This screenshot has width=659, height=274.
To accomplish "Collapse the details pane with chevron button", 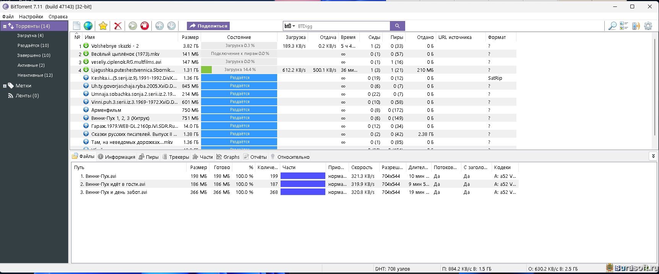I will point(653,156).
